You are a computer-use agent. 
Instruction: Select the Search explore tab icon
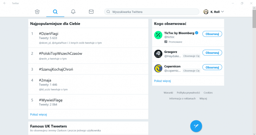pyautogui.click(x=55, y=12)
